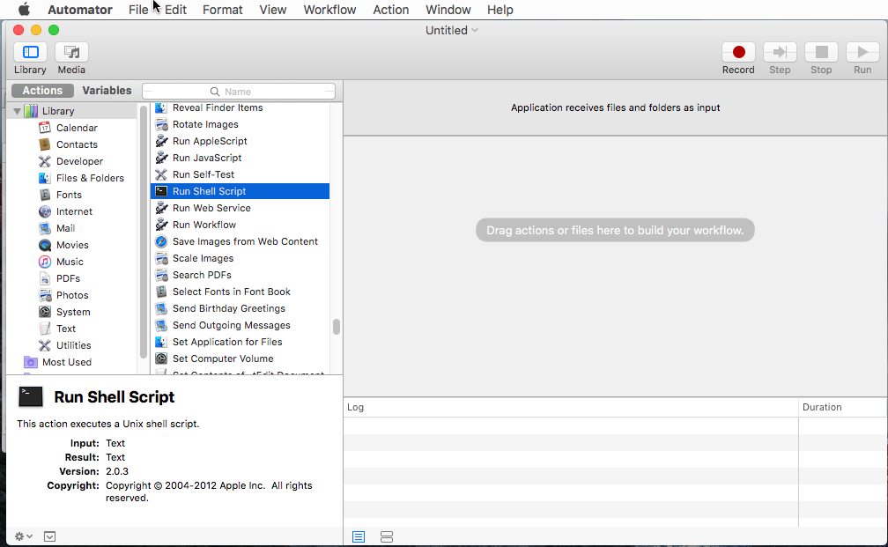Click the Step toolbar button
888x547 pixels.
coord(780,52)
